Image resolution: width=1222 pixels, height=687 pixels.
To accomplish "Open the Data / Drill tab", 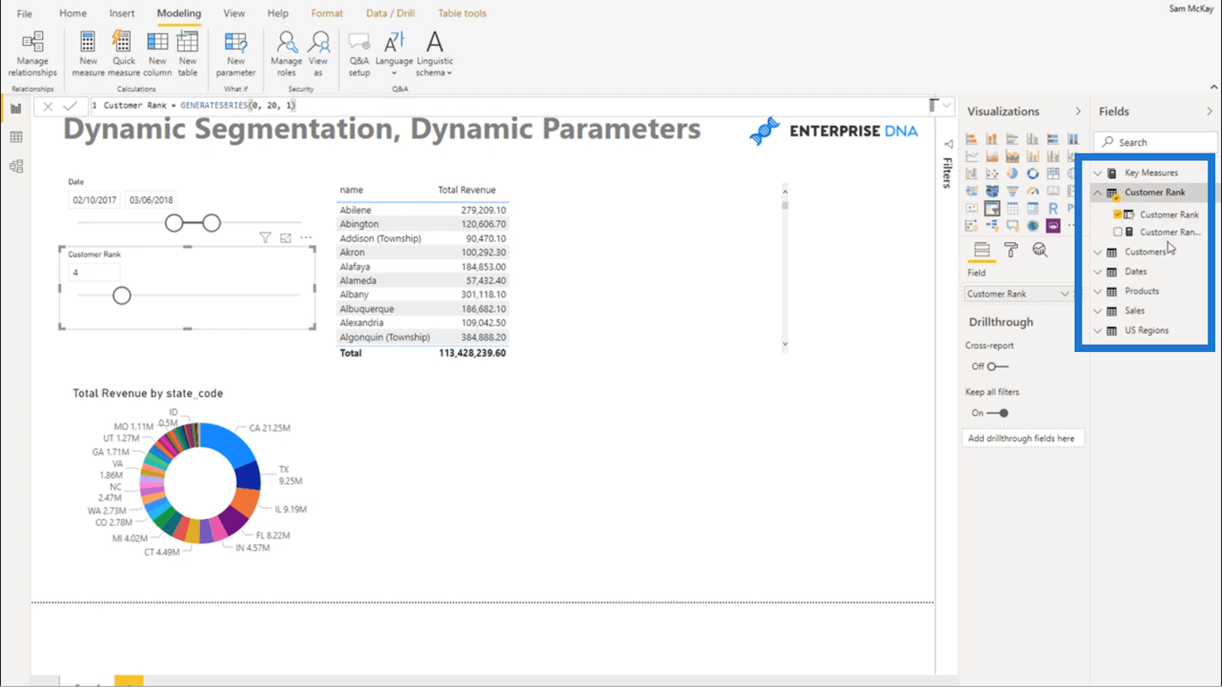I will (x=390, y=13).
